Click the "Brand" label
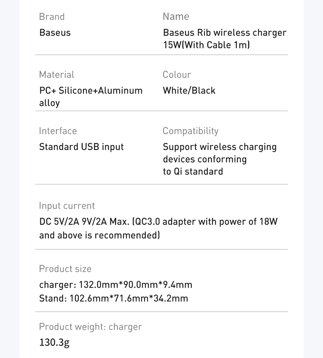This screenshot has width=323, height=358. pyautogui.click(x=52, y=17)
